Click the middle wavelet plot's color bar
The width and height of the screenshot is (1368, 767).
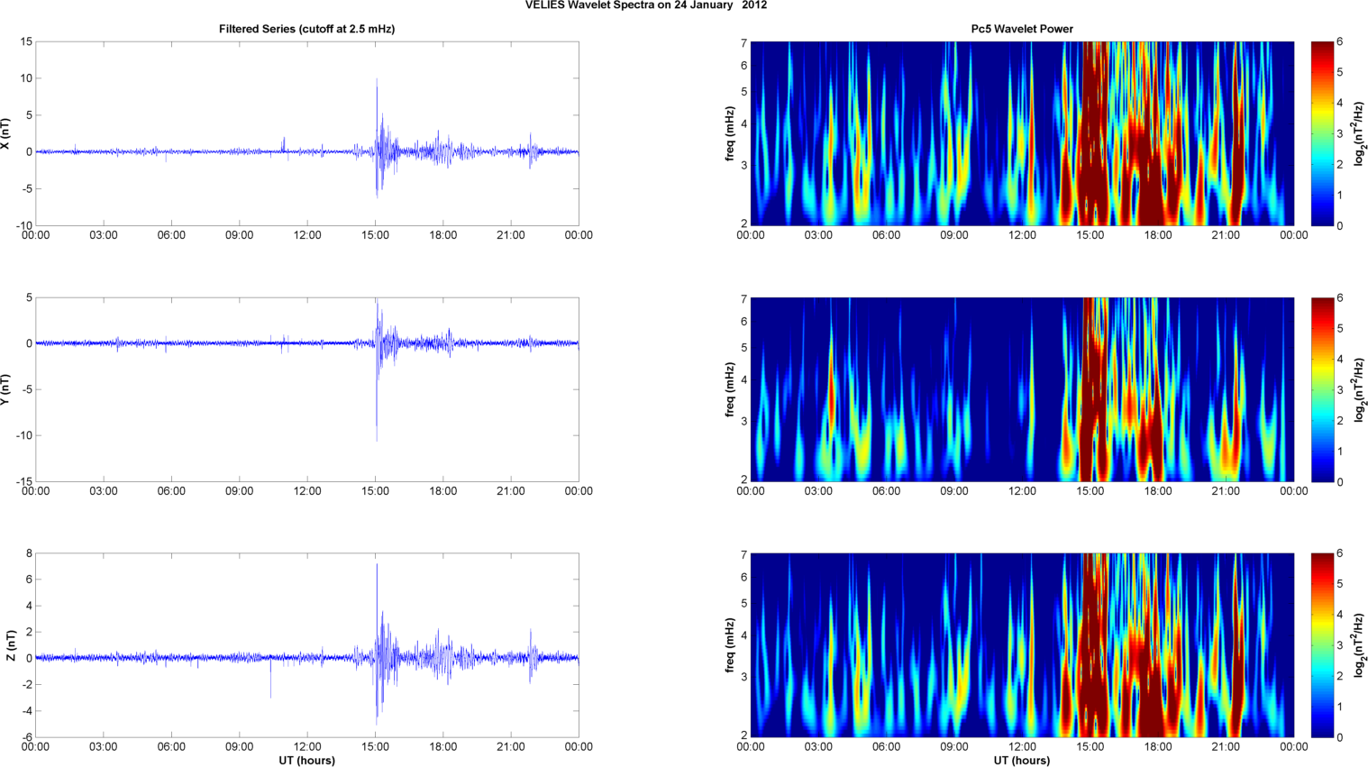[x=1321, y=389]
